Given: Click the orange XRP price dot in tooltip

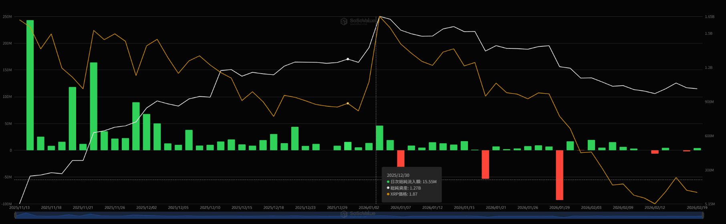Looking at the screenshot, I should click(x=388, y=194).
